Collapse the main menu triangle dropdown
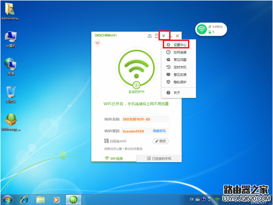This screenshot has height=205, width=273. (164, 36)
